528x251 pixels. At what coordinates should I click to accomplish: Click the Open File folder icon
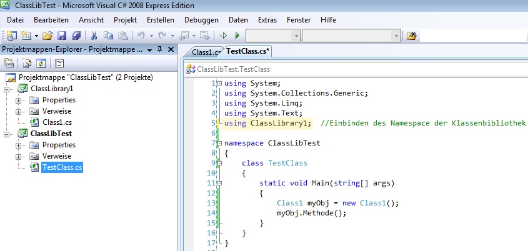point(46,36)
